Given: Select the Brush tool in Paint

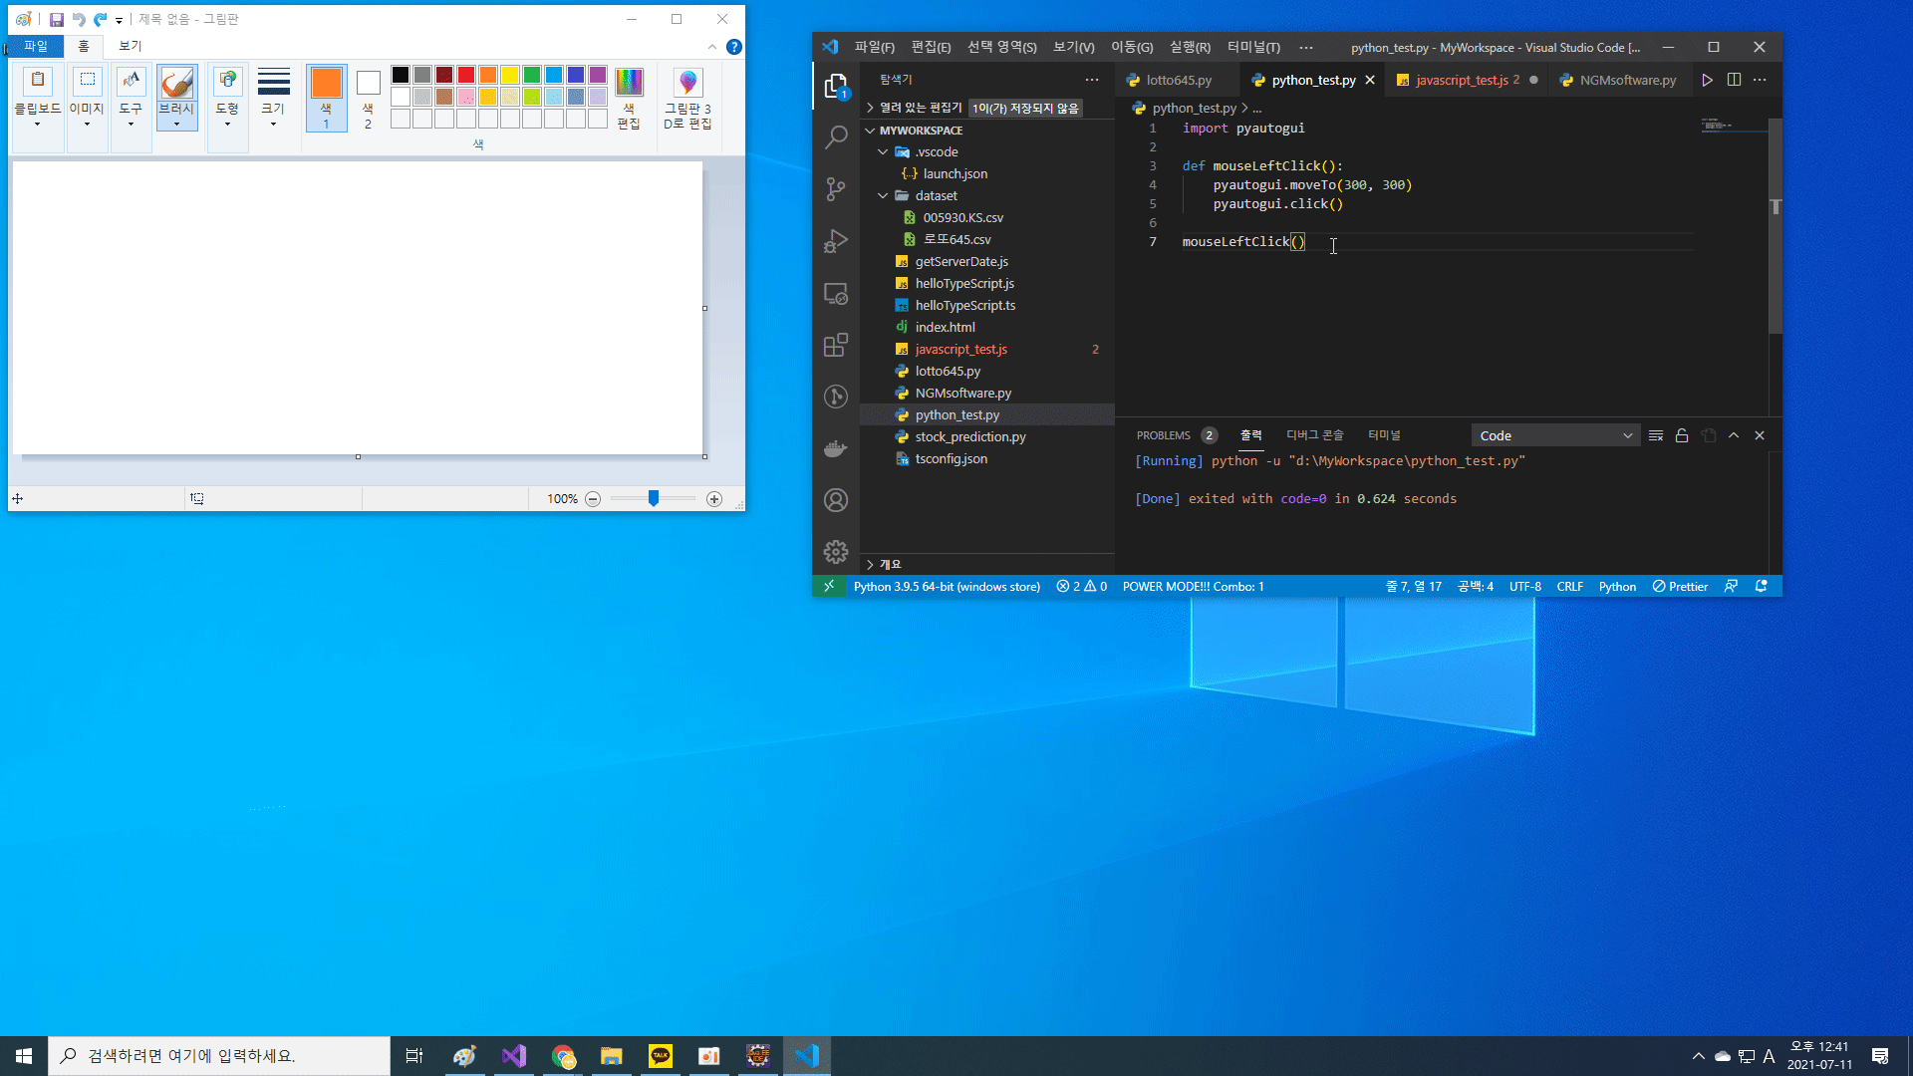Looking at the screenshot, I should click(176, 84).
